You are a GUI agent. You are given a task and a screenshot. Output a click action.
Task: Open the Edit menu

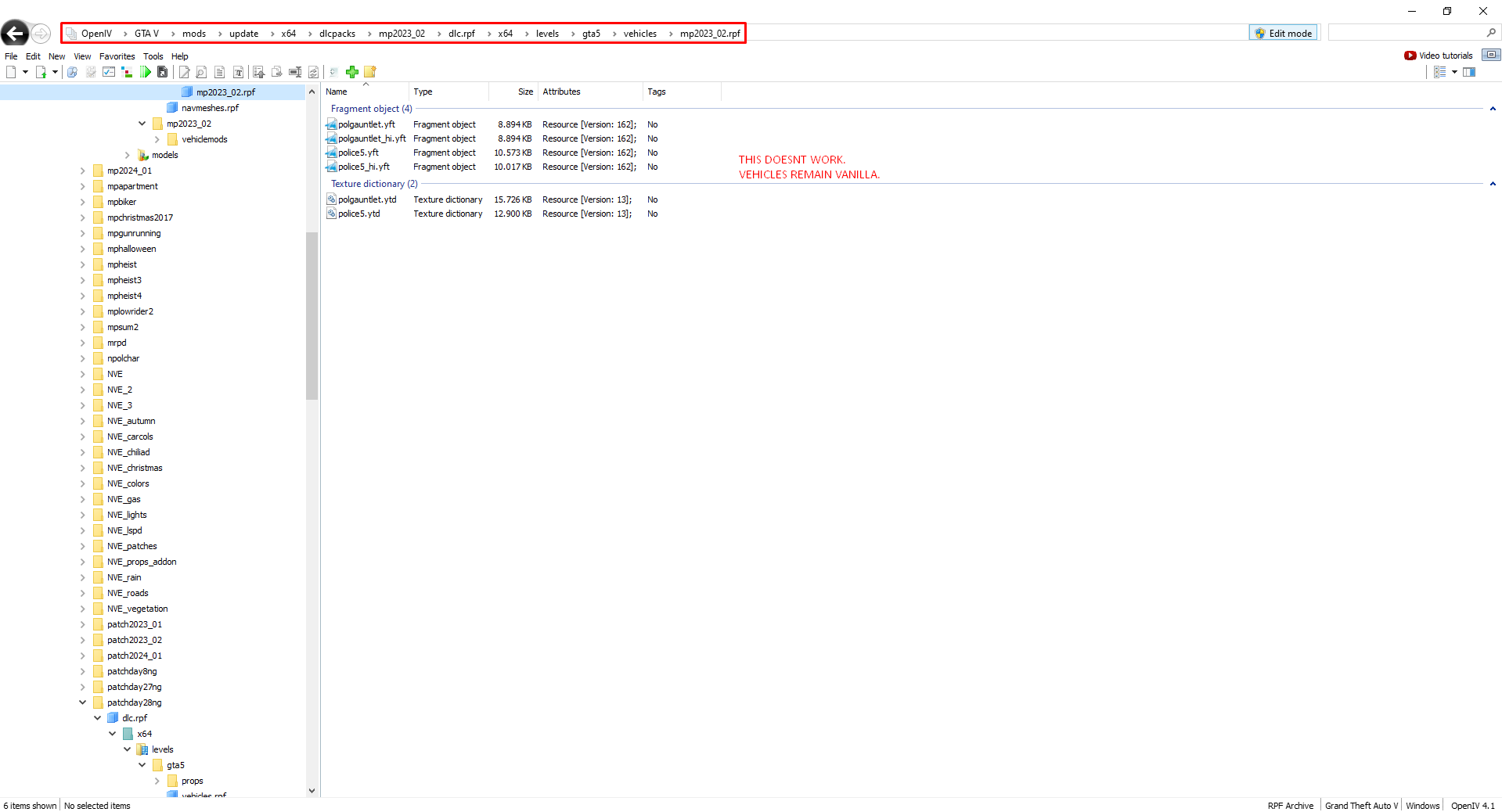tap(33, 56)
